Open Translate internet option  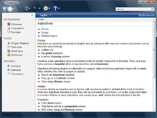(x=16, y=66)
